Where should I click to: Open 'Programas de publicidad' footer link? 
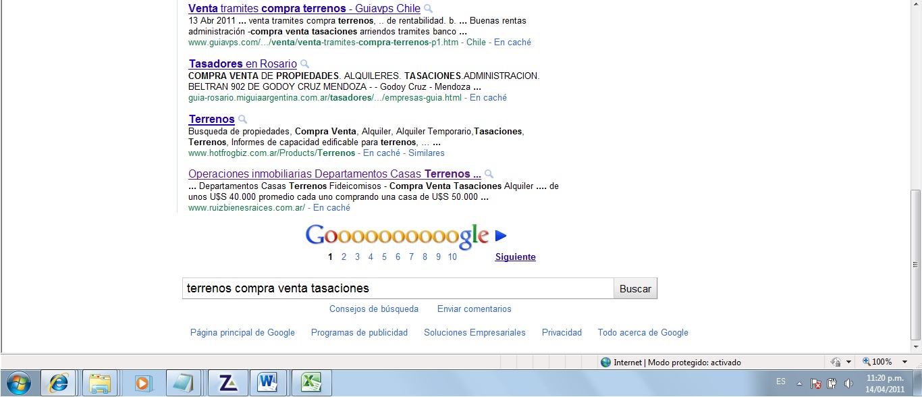click(360, 332)
